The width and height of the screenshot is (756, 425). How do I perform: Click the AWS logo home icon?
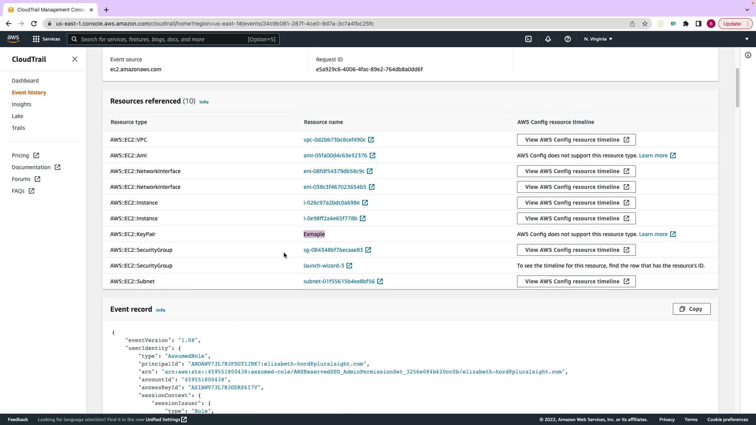(13, 39)
